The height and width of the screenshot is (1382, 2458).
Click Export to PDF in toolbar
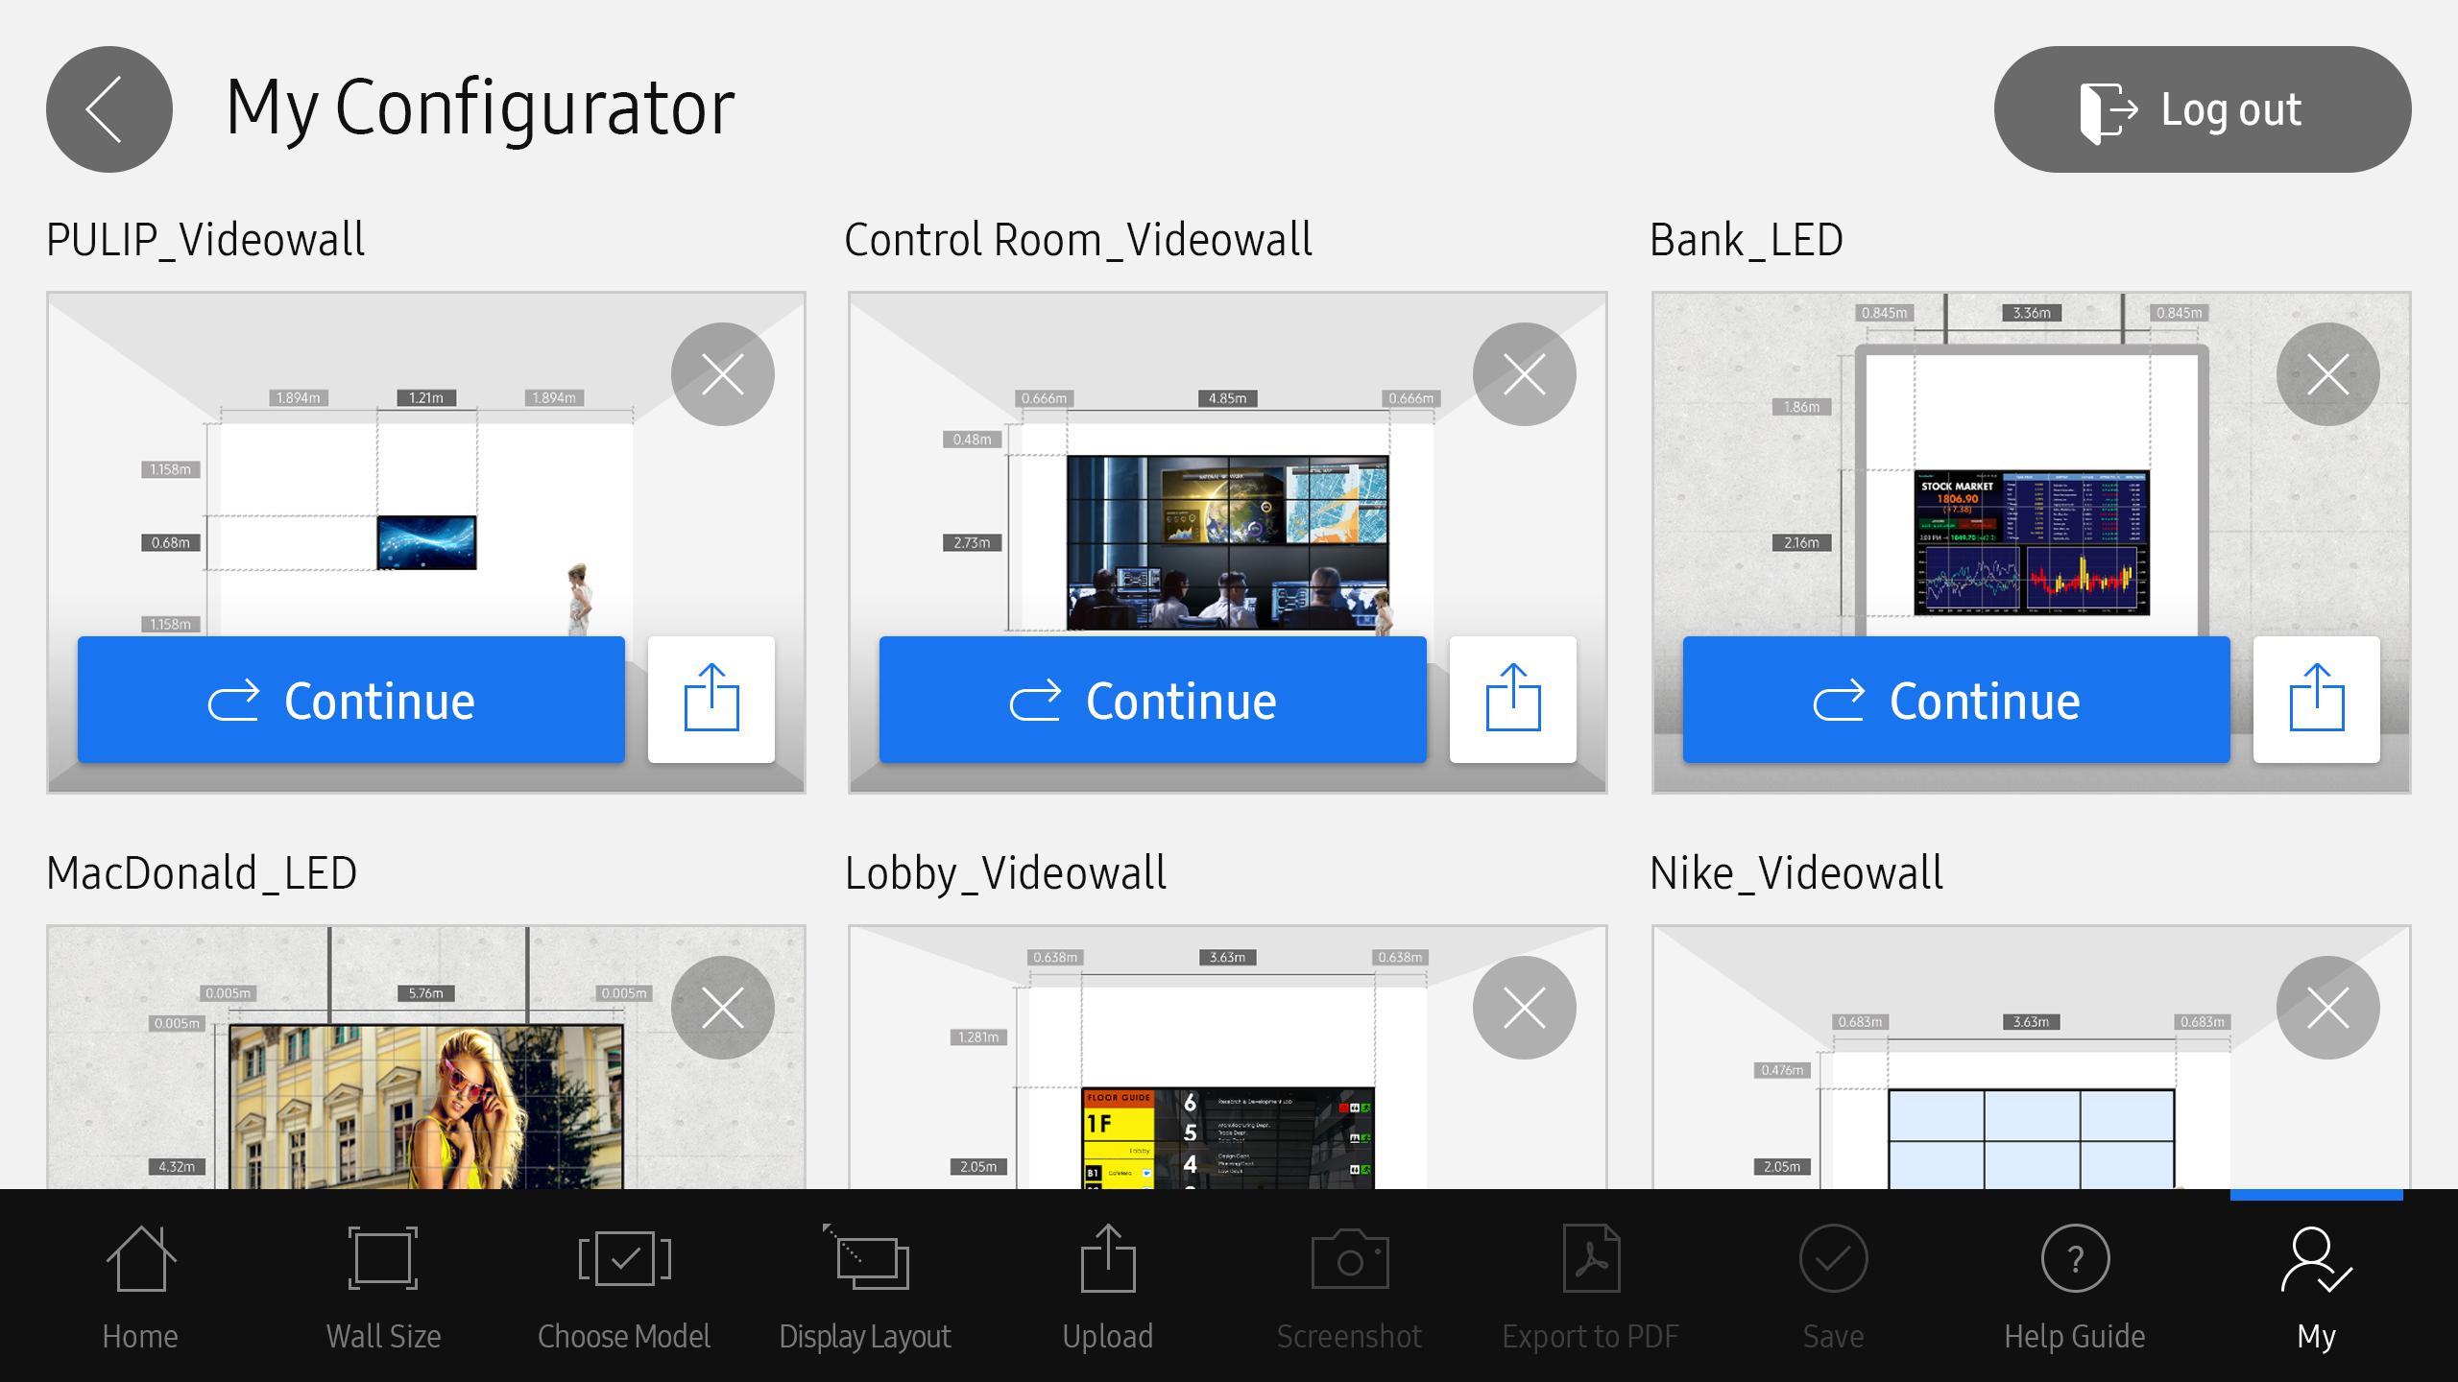click(x=1591, y=1288)
